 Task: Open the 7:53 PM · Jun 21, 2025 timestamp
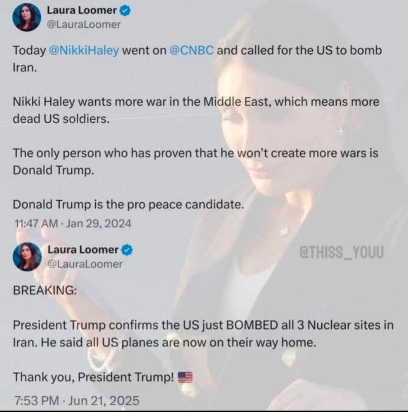(x=77, y=401)
